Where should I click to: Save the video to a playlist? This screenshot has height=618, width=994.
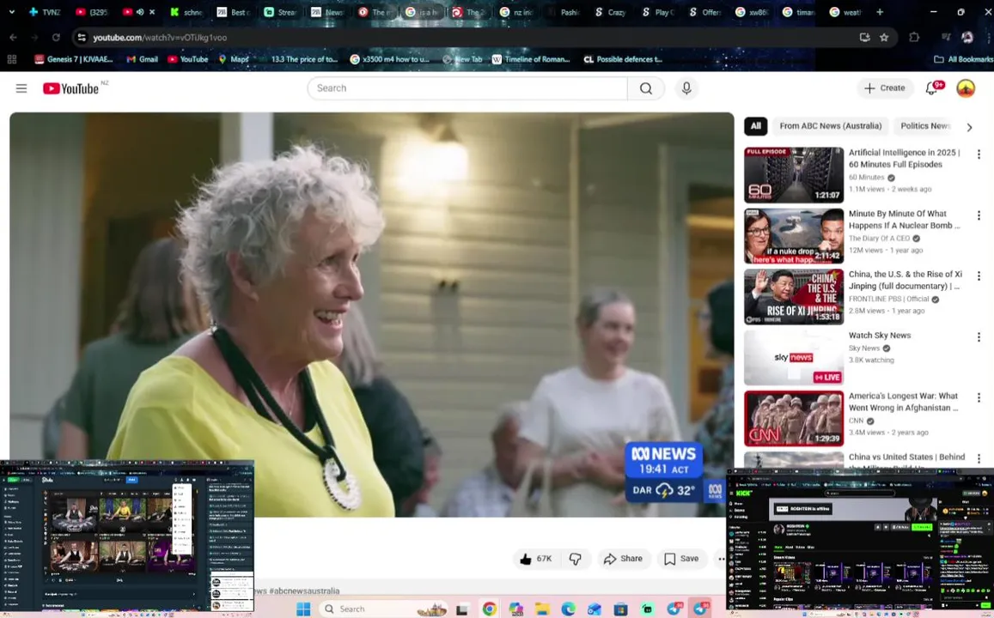(x=681, y=559)
